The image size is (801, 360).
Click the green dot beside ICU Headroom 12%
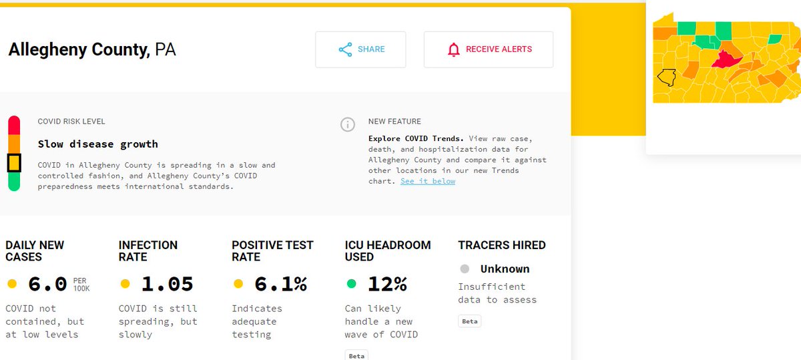point(351,284)
